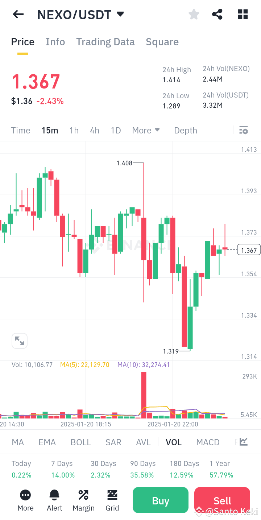Add NEXO/USDT to favorites via star icon

click(x=194, y=14)
